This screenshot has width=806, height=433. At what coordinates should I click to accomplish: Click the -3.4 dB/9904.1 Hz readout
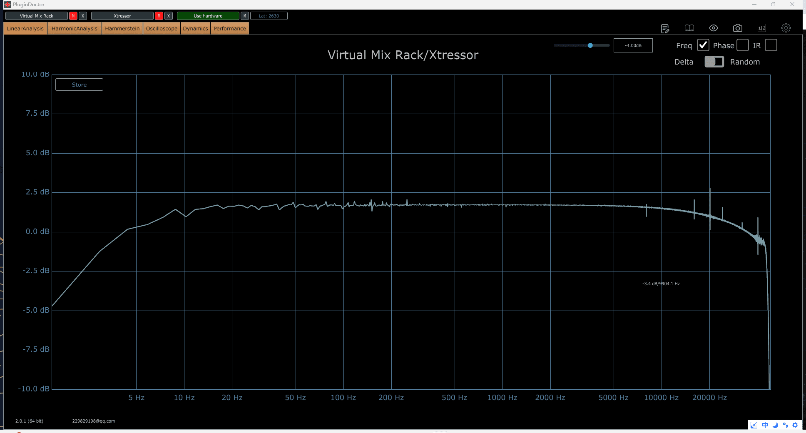[x=661, y=284]
